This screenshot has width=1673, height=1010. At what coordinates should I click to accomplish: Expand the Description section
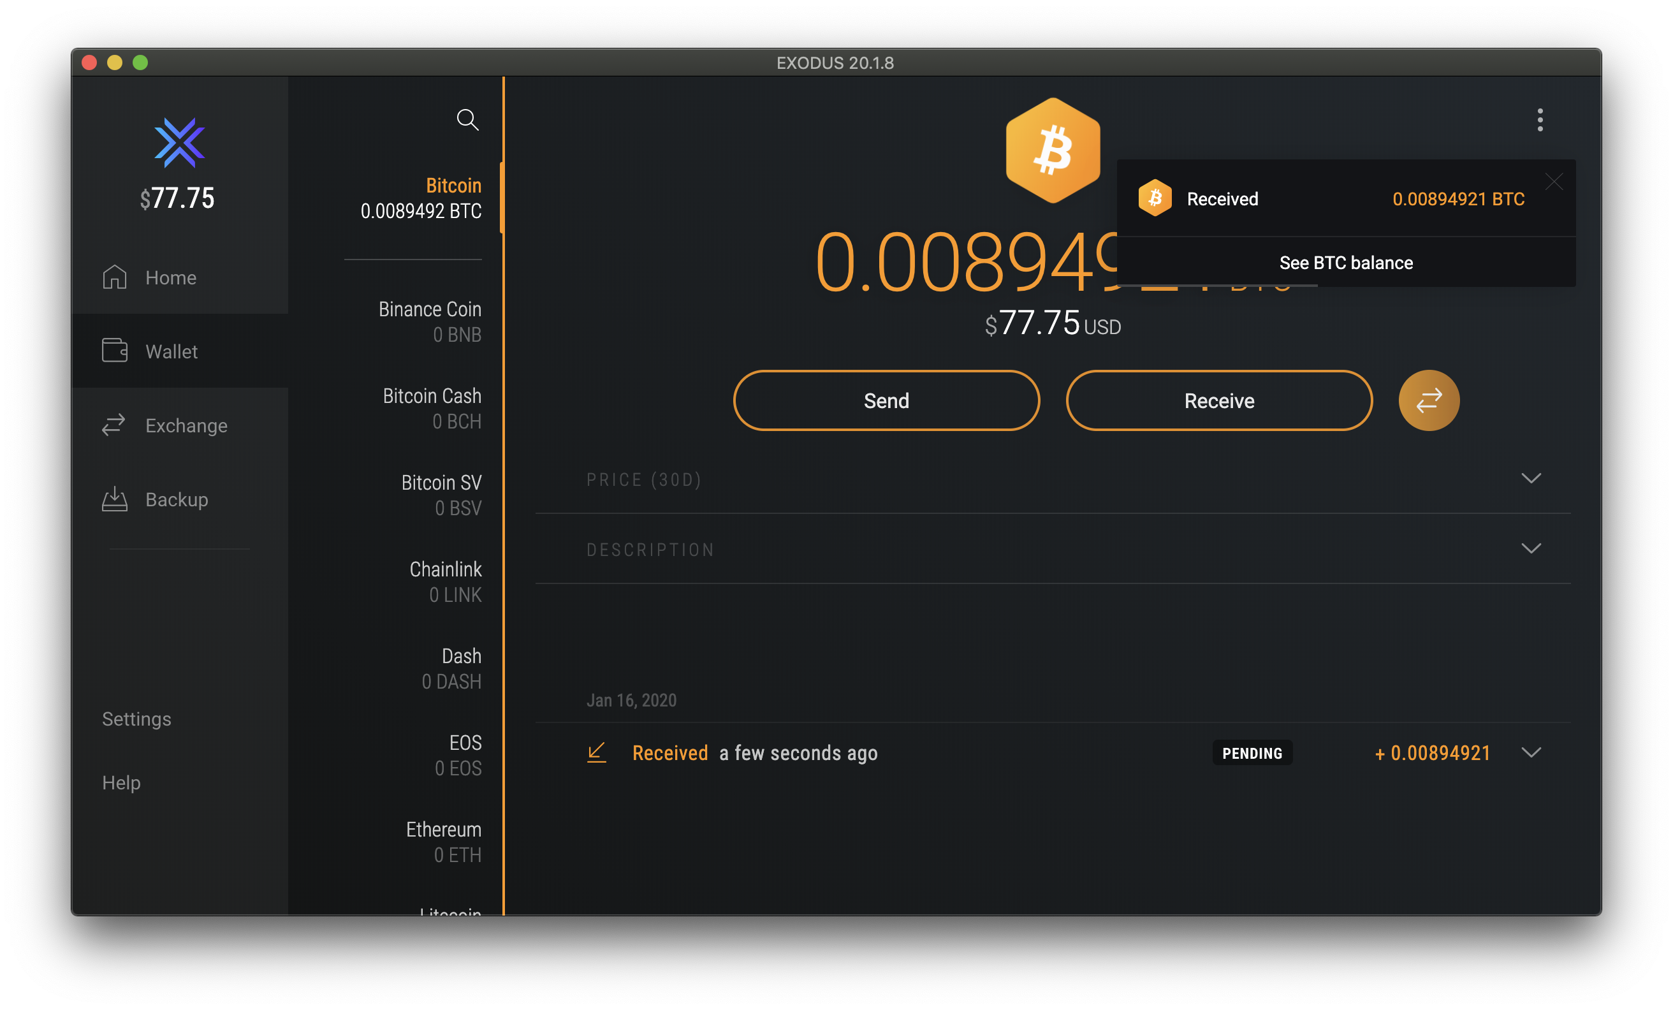pyautogui.click(x=1531, y=548)
